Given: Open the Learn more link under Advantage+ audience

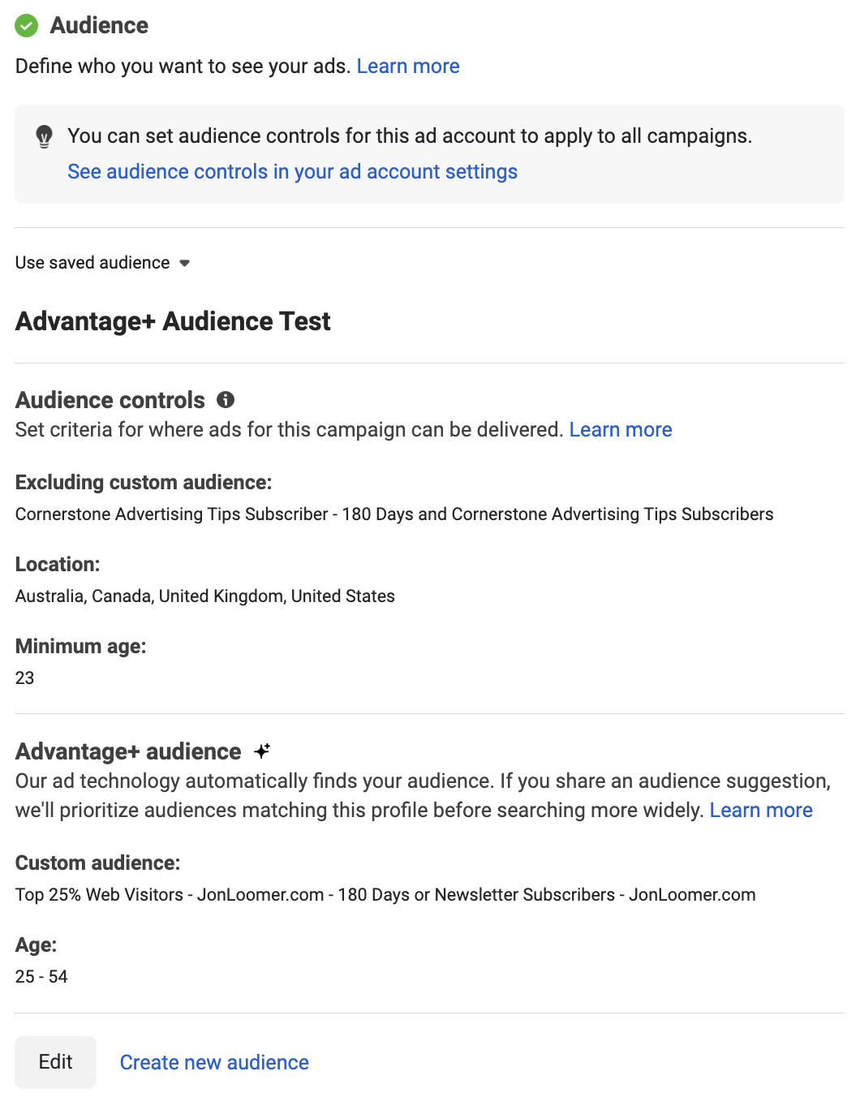Looking at the screenshot, I should coord(761,810).
